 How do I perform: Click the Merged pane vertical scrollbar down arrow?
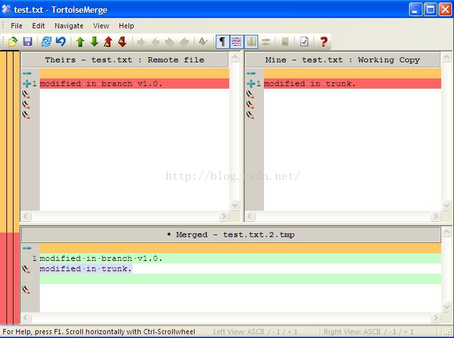[x=446, y=307]
